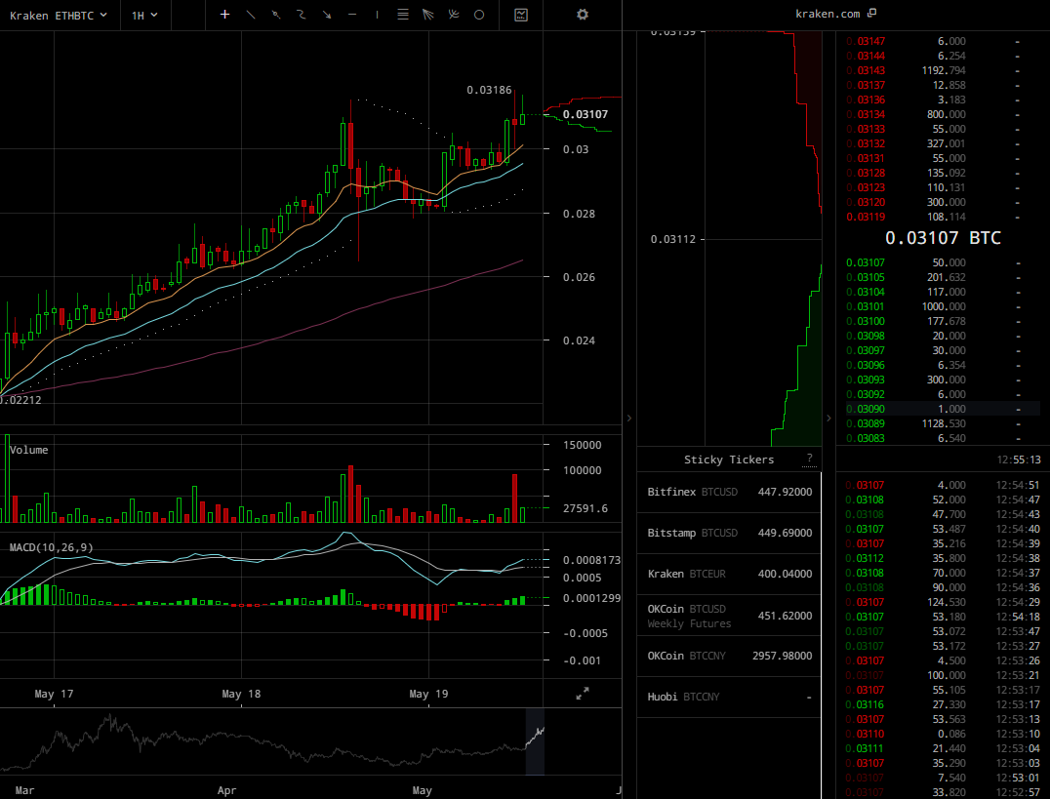Click the 0.03186 high price label
This screenshot has height=799, width=1050.
coord(489,90)
